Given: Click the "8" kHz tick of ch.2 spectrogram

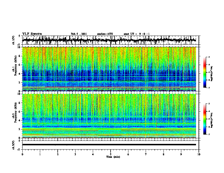Looking at the screenshot, I should (20, 103).
